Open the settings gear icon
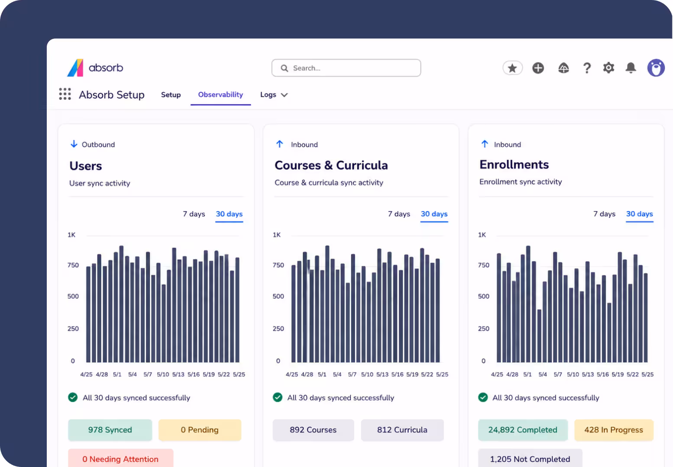 tap(608, 68)
